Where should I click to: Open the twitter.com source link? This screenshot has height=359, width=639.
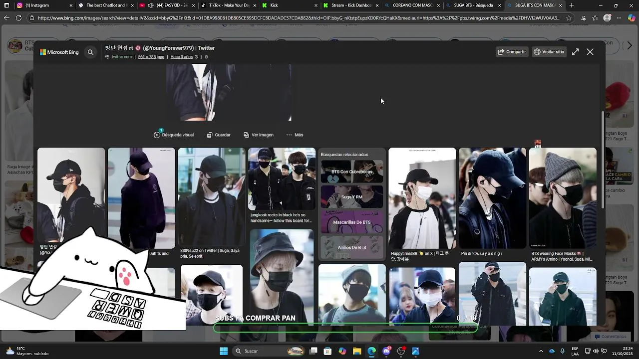click(x=121, y=57)
